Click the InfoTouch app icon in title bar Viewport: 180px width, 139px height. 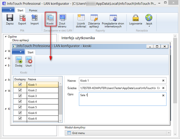(x=4, y=3)
